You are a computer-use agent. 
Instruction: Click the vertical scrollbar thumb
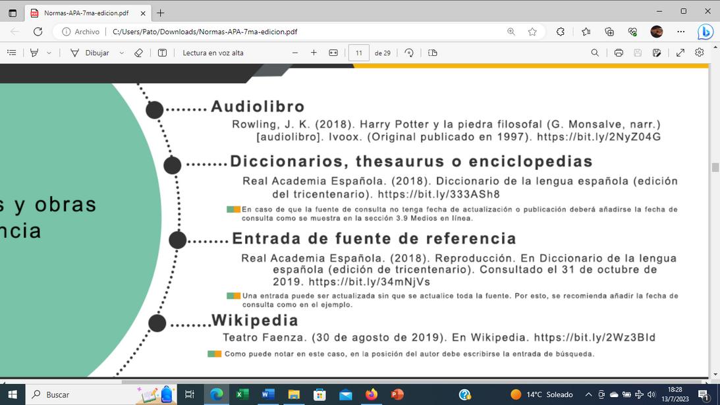coord(715,168)
